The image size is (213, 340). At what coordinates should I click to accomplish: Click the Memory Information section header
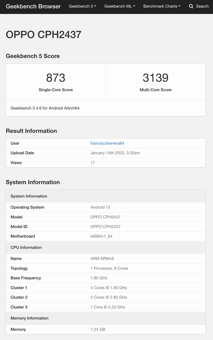pos(106,318)
